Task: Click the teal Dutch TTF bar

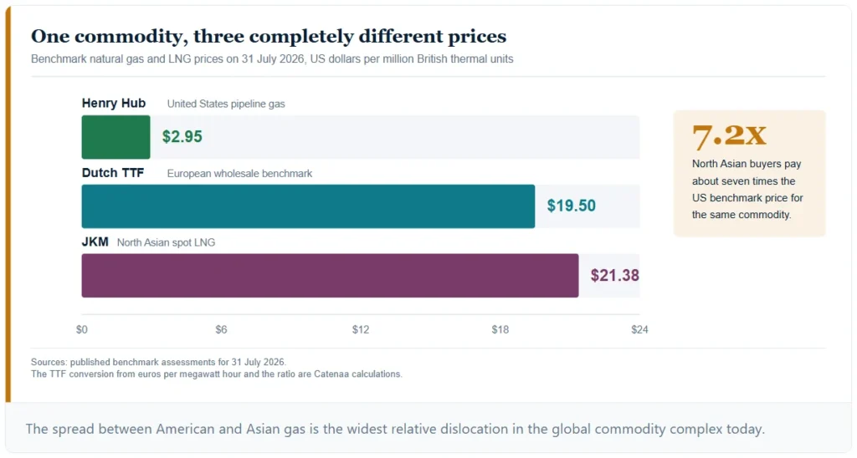Action: [x=308, y=206]
